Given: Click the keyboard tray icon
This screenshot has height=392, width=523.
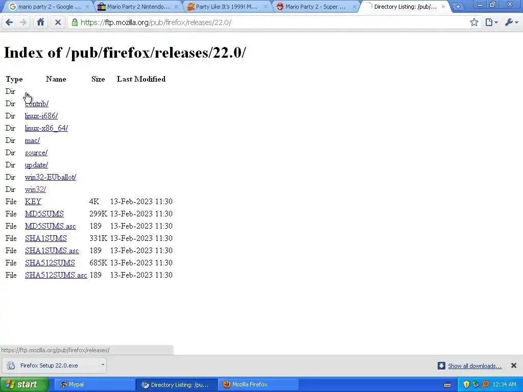Looking at the screenshot, I should tap(447, 385).
